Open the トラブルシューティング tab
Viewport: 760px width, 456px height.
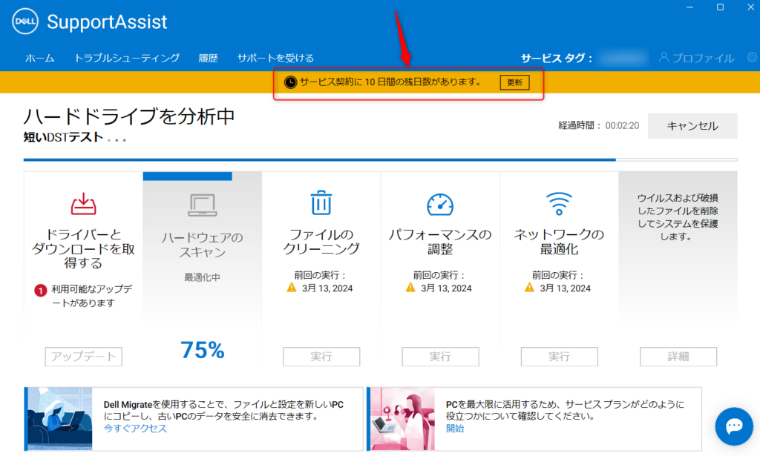(x=126, y=58)
